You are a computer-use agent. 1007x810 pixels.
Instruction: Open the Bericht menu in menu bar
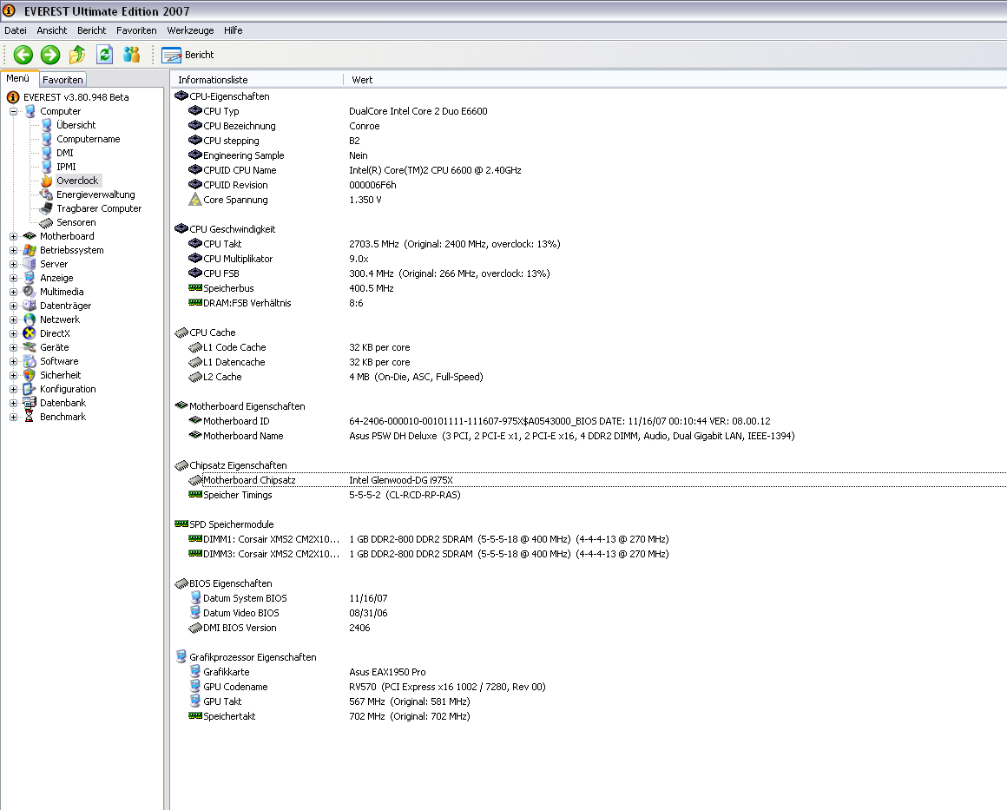click(x=92, y=30)
